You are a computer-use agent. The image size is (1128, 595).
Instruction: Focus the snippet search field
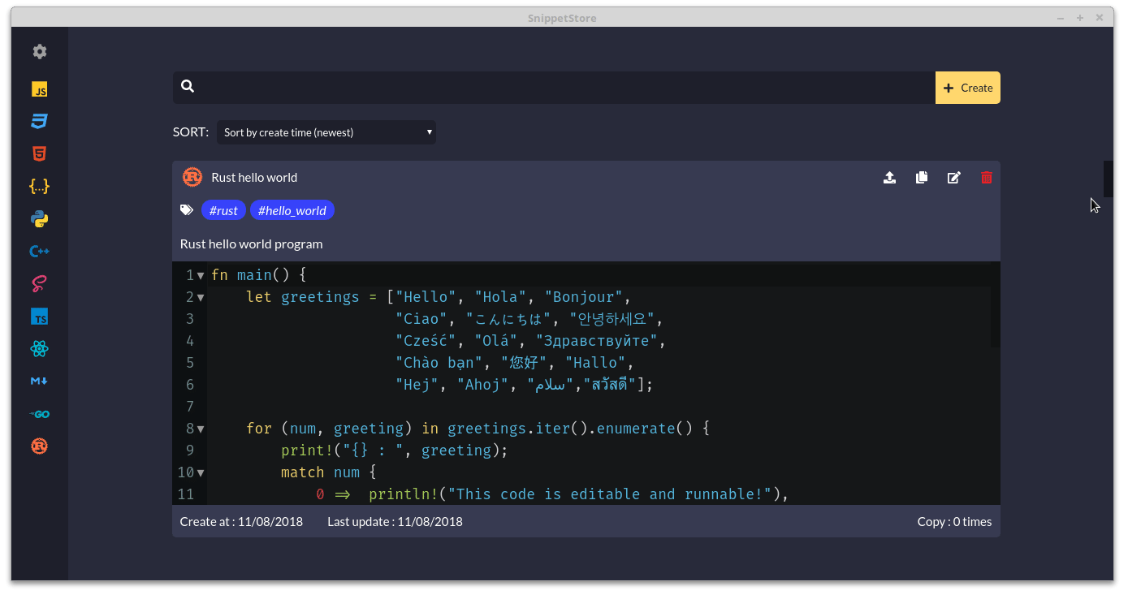[x=554, y=88]
